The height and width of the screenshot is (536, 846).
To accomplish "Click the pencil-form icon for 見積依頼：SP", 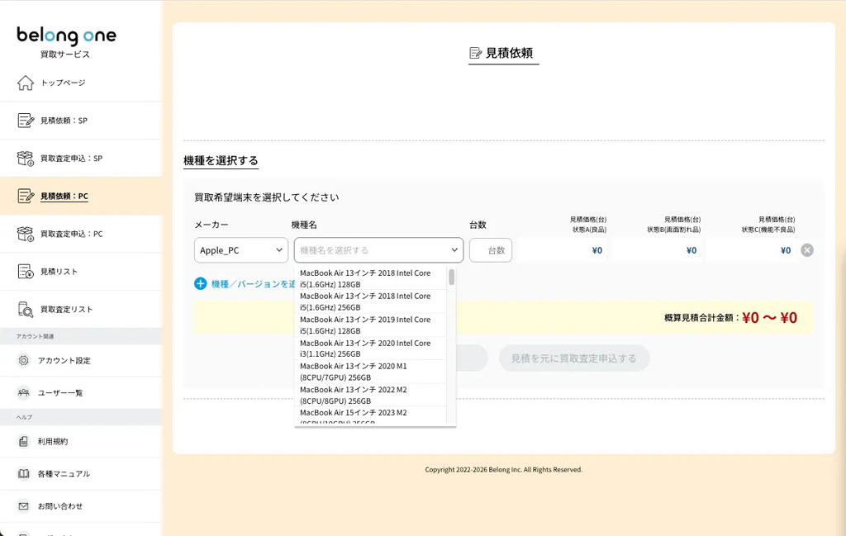I will coord(26,121).
